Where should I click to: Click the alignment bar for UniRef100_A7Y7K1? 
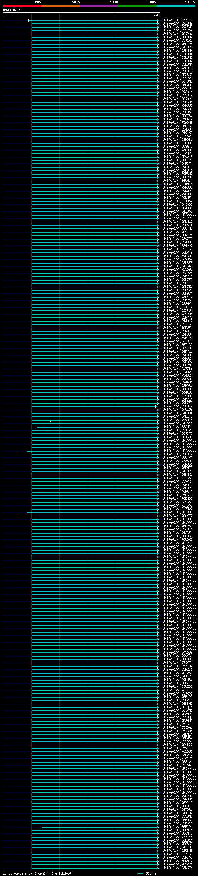pos(93,21)
